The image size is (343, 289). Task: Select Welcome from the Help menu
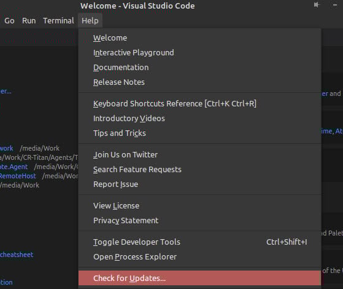(x=199, y=38)
